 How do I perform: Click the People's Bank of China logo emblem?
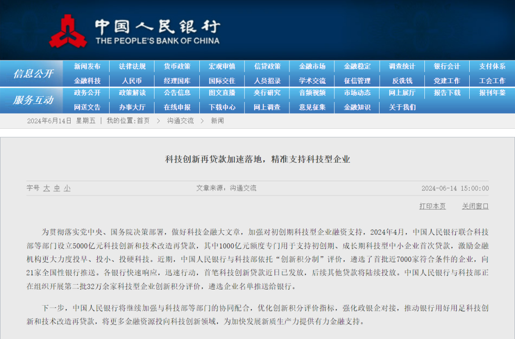coord(68,31)
